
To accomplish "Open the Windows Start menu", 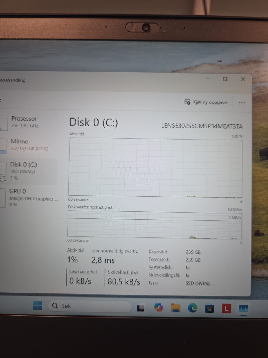I will pos(38,305).
